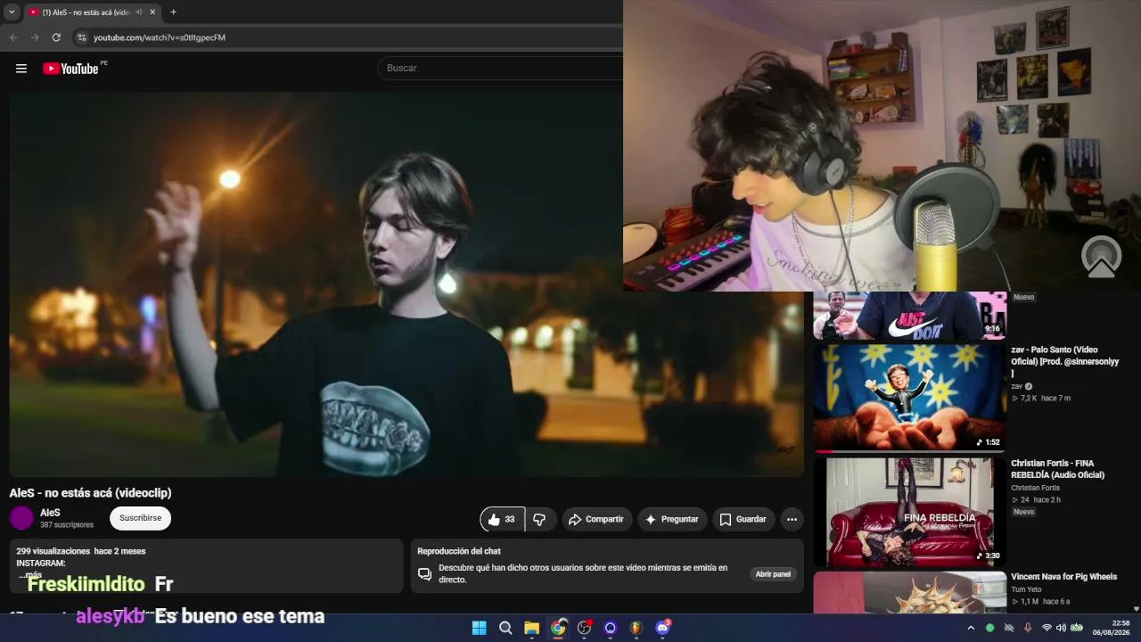Open the AleS channel name link
The width and height of the screenshot is (1141, 642).
tap(50, 513)
